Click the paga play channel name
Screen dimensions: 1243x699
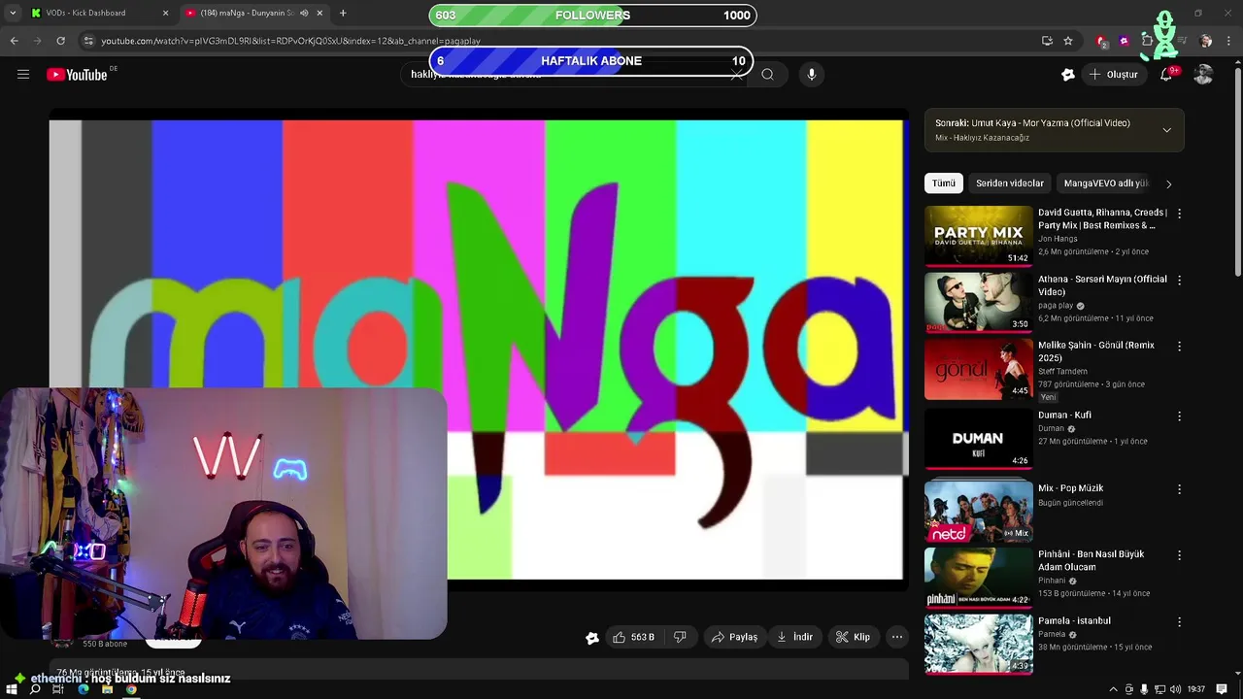[x=1056, y=306]
